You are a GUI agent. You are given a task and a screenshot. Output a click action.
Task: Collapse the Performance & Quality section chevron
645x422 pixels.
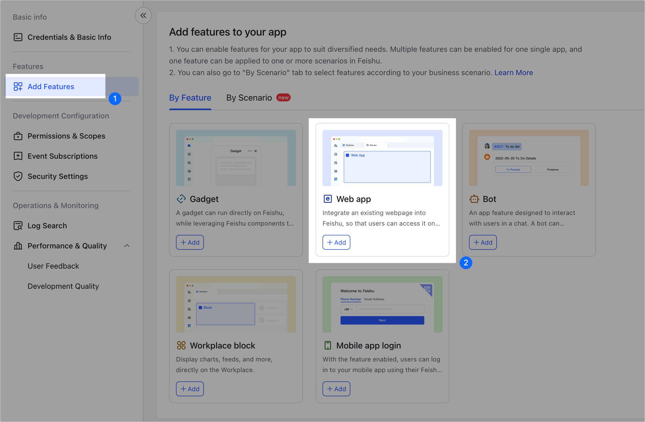127,246
